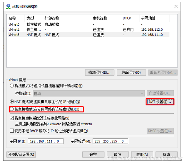Screen dimensions: 186x164
Task: Close the 虚拟网络编辑器 dialog
Action: pyautogui.click(x=176, y=6)
